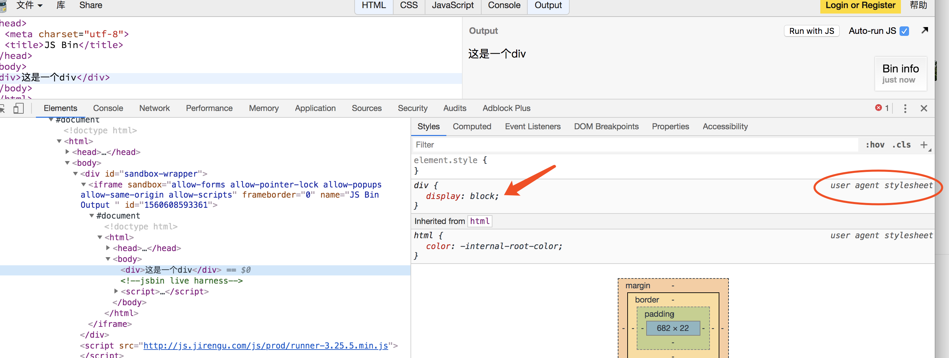
Task: Click the padding label in box model
Action: click(659, 314)
